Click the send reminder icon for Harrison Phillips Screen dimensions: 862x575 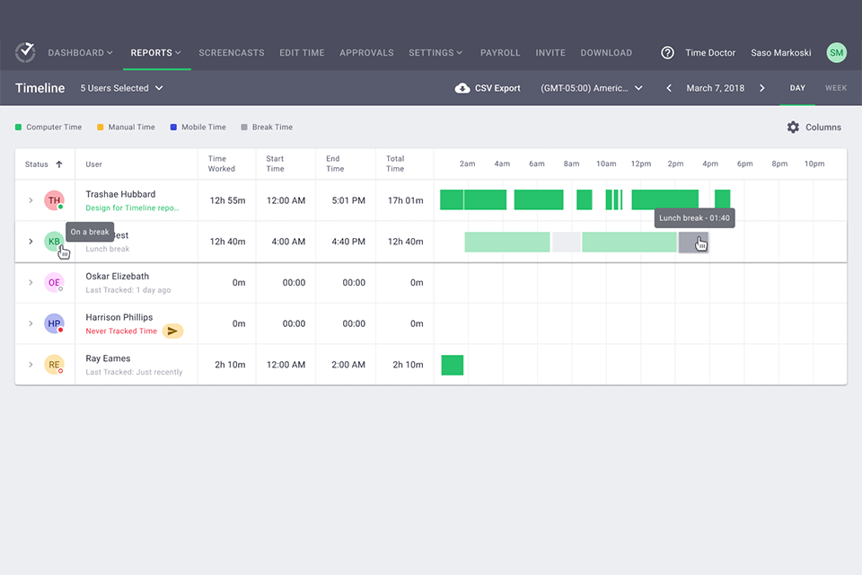pyautogui.click(x=172, y=331)
